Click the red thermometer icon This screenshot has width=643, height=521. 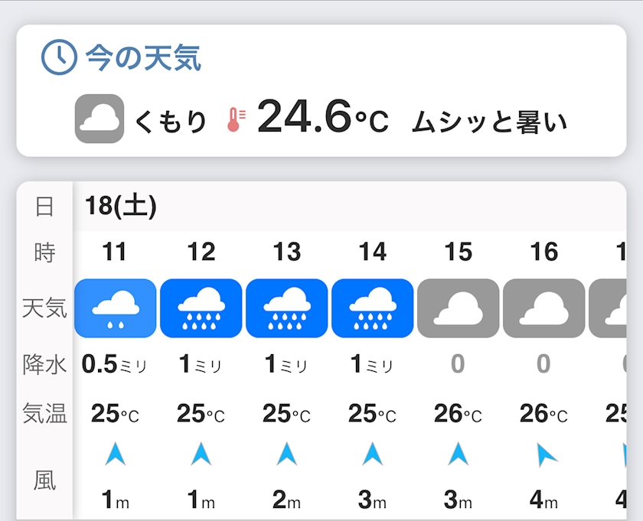coord(235,119)
